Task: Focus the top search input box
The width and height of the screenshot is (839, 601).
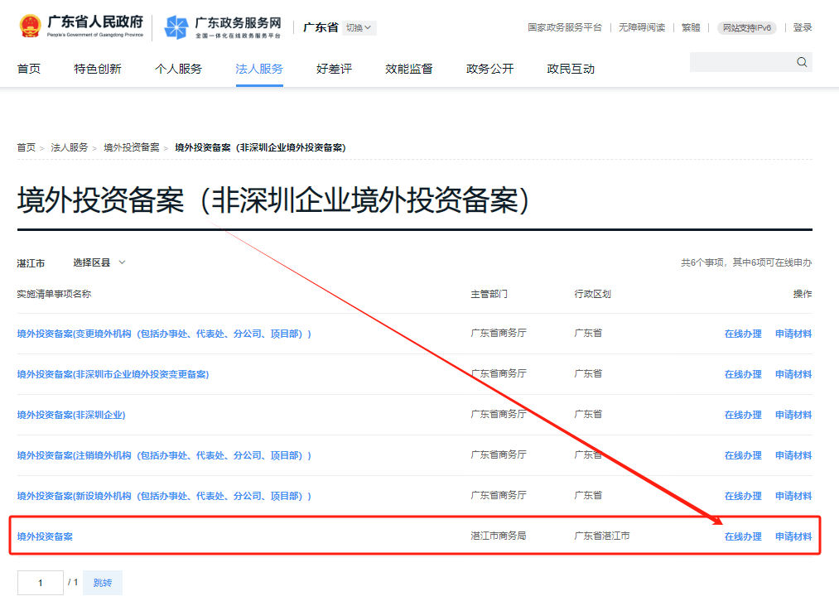Action: coord(741,62)
